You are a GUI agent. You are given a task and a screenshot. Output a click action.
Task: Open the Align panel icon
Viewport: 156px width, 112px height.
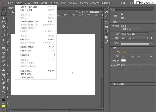coord(107,22)
